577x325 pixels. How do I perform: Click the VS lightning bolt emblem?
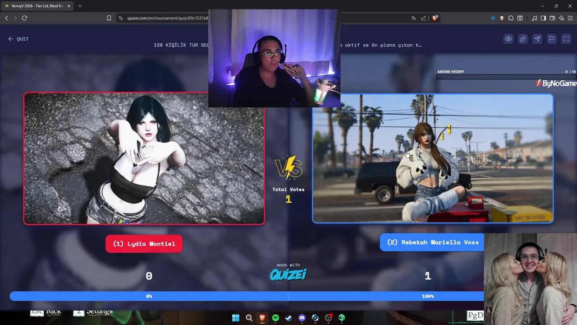pos(288,167)
